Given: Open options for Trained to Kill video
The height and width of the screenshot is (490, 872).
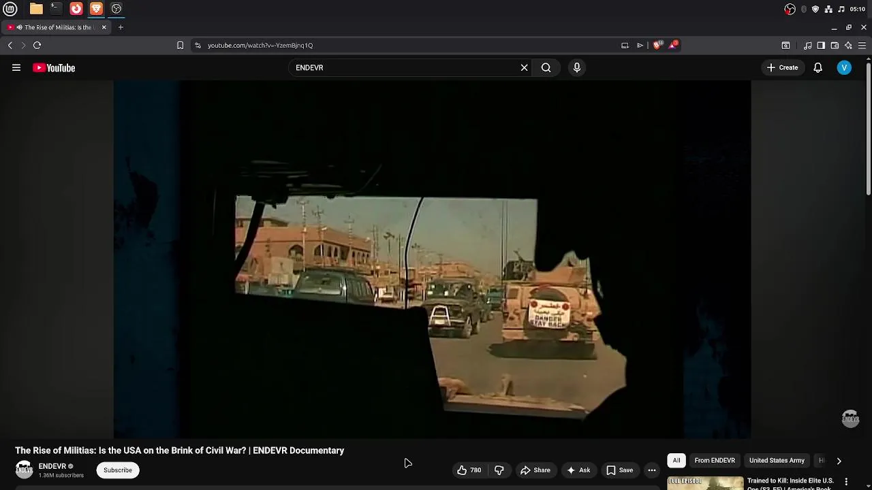Looking at the screenshot, I should coord(847,481).
